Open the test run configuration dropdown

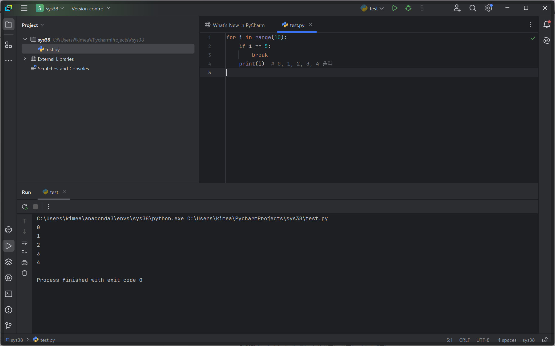pyautogui.click(x=372, y=9)
